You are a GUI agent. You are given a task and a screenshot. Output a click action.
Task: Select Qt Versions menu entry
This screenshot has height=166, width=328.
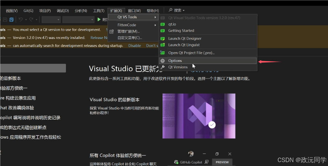(208, 67)
